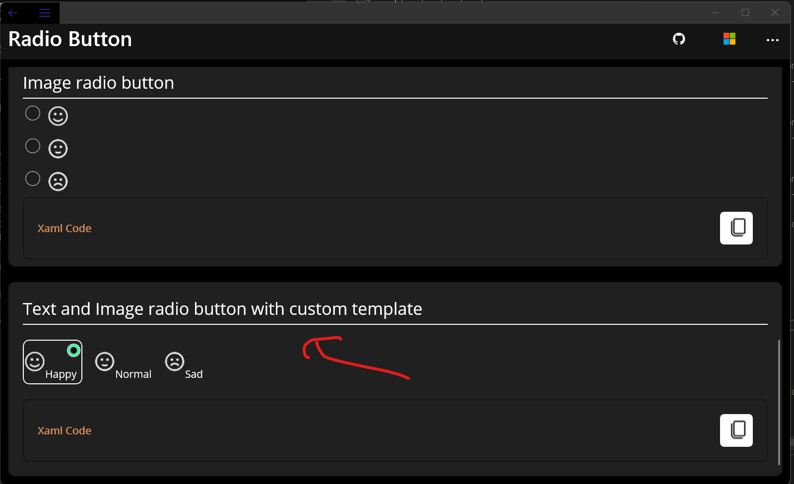Click the Microsoft logo icon
The width and height of the screenshot is (794, 484).
(x=729, y=39)
